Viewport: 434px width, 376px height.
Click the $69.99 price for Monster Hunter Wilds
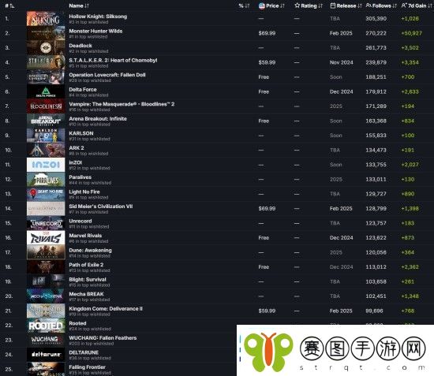267,33
